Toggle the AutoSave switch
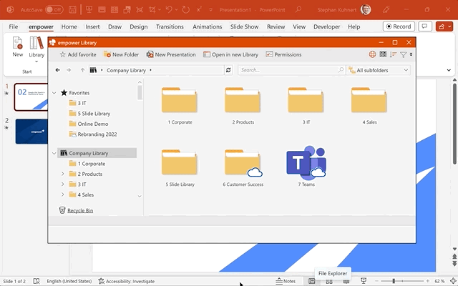 [x=54, y=9]
